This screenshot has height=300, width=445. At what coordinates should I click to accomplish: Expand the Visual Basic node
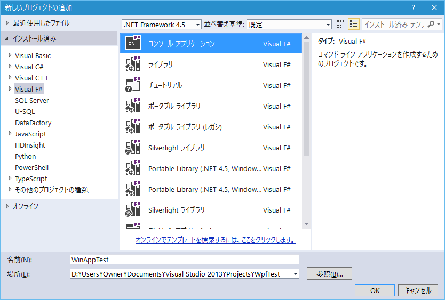(x=10, y=55)
